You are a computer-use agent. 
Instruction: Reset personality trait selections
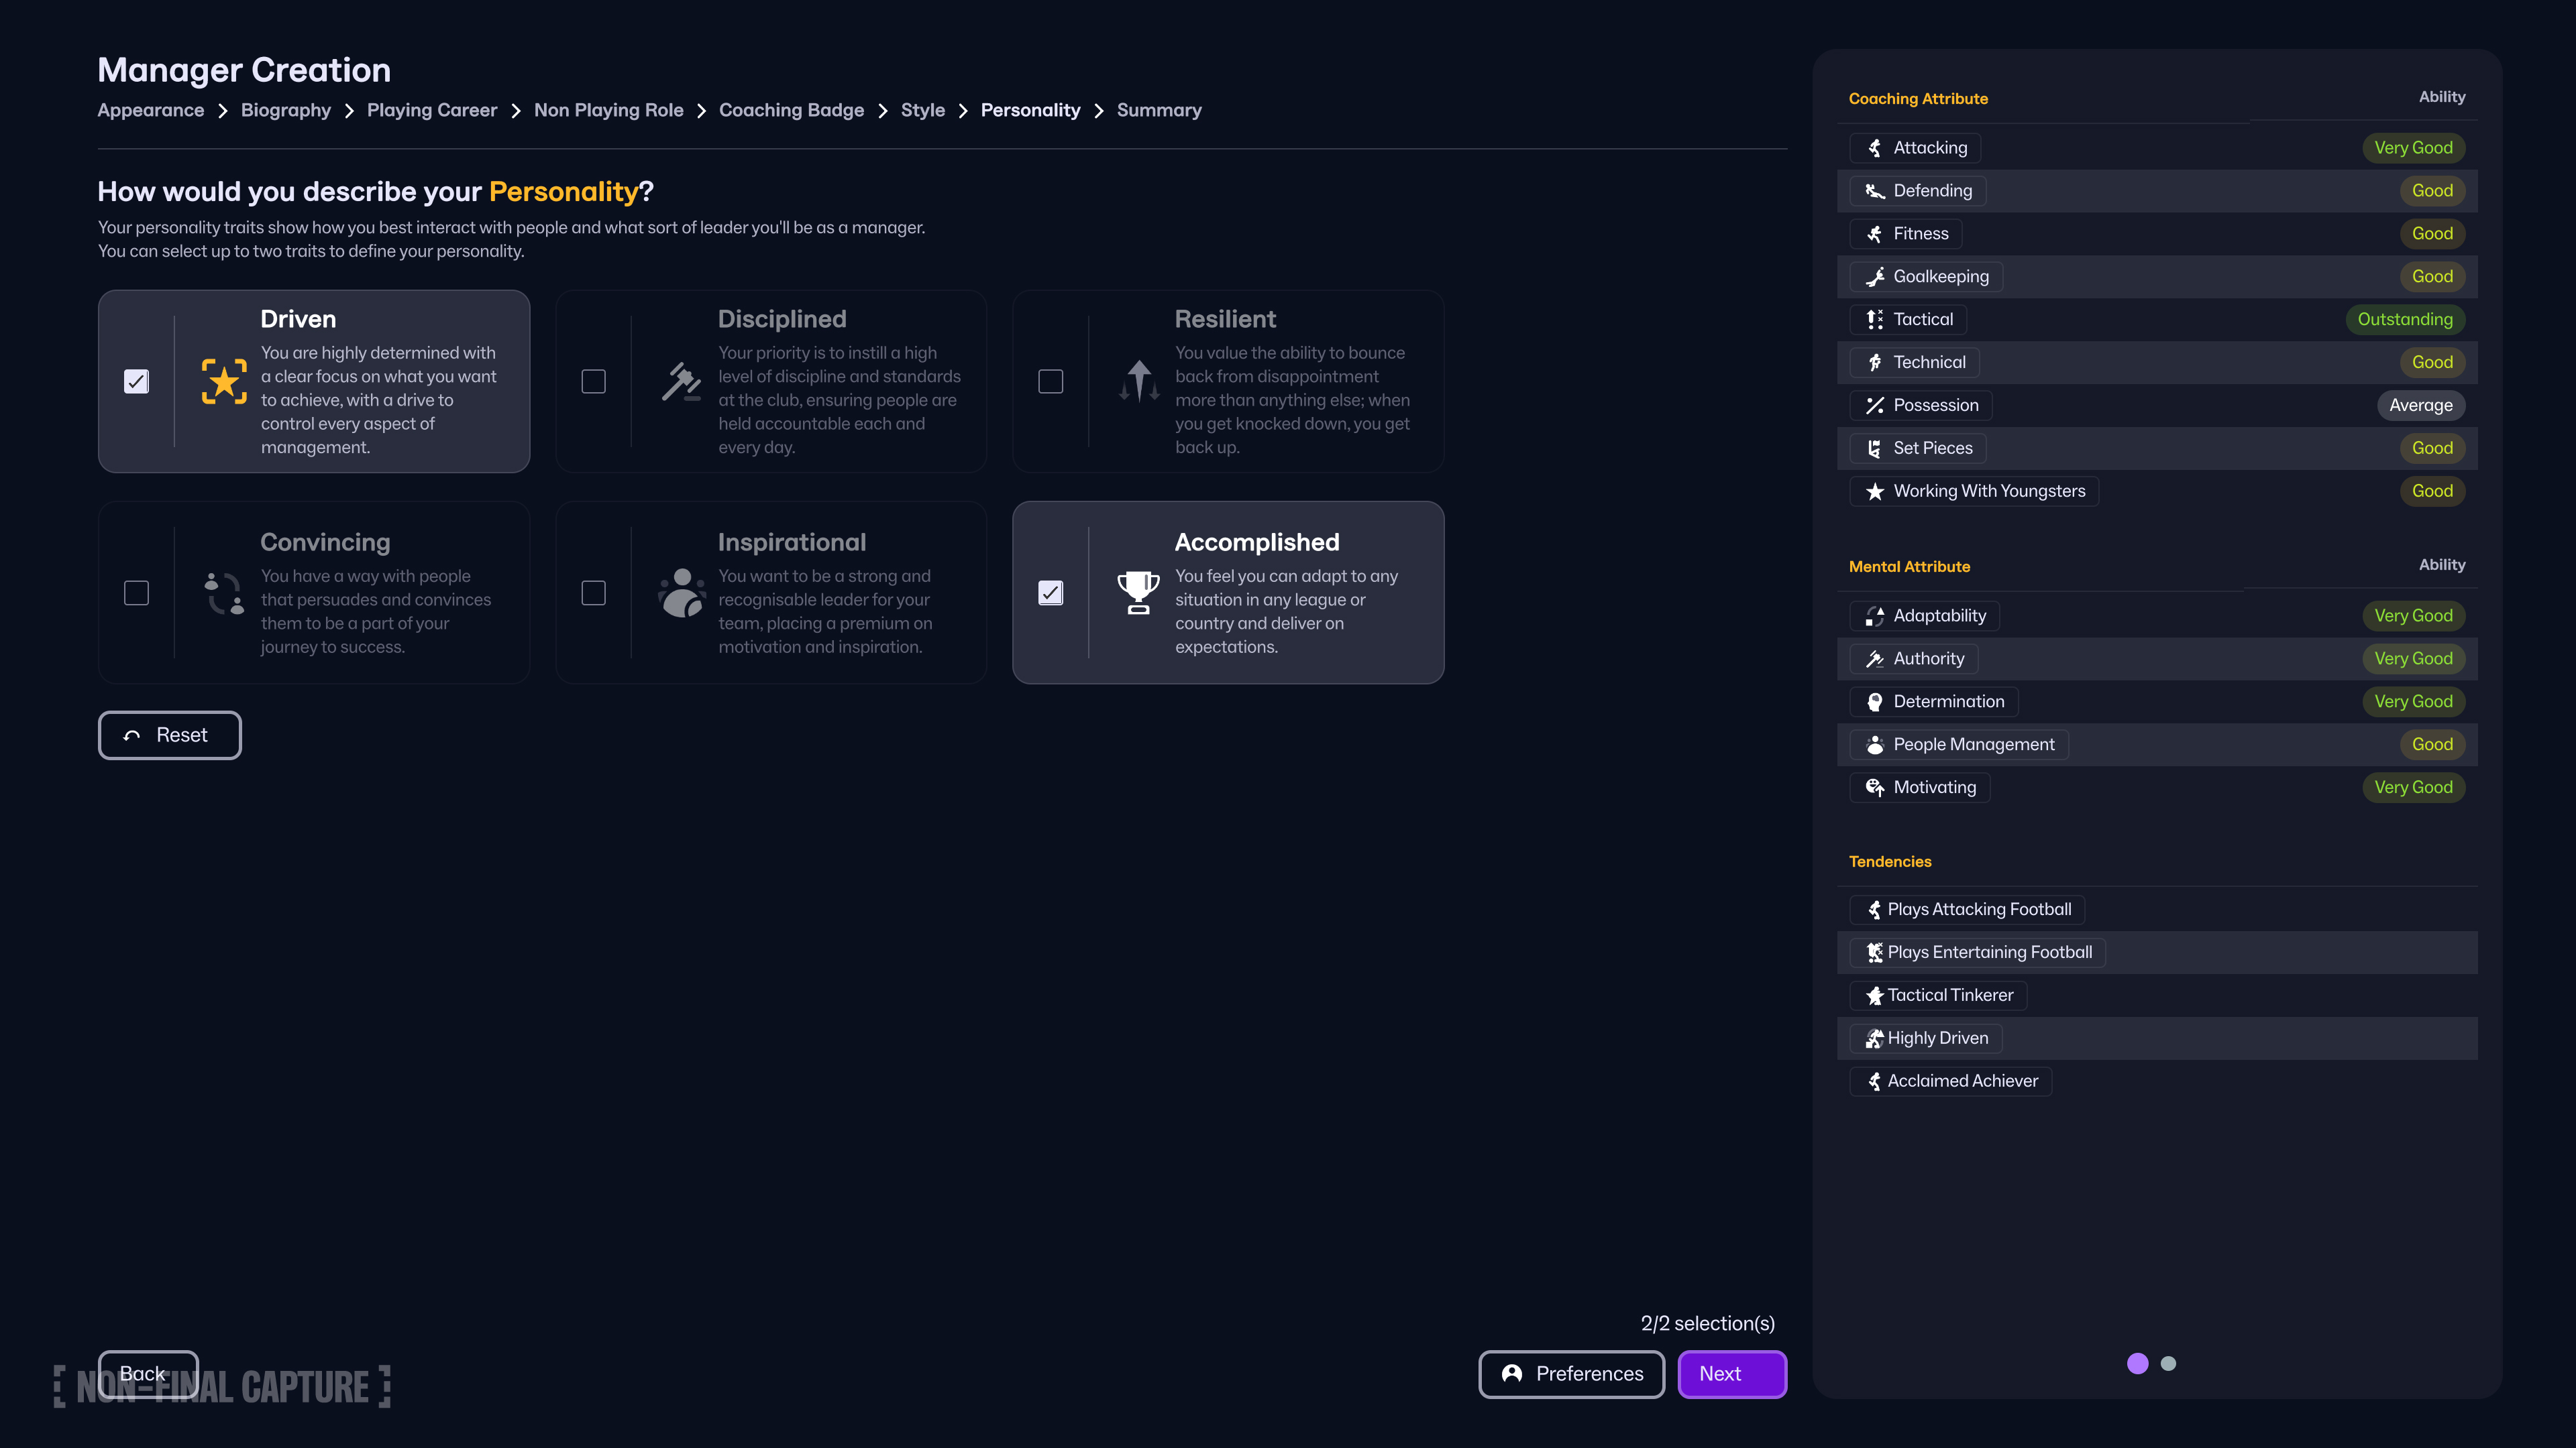click(x=169, y=735)
